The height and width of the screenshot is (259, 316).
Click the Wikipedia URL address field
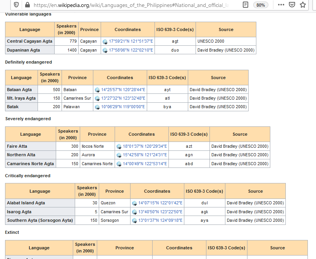[131, 5]
